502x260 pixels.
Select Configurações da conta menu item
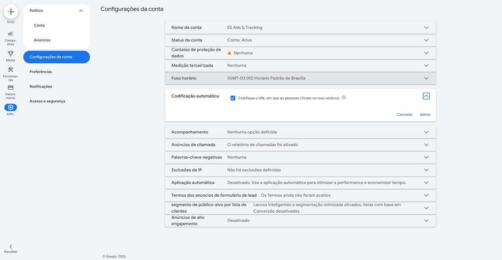click(x=56, y=57)
